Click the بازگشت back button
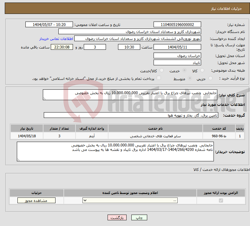250x226 pixels. point(117,217)
